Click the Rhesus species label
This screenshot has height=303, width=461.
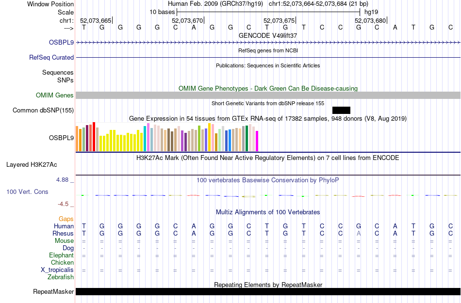tap(63, 233)
